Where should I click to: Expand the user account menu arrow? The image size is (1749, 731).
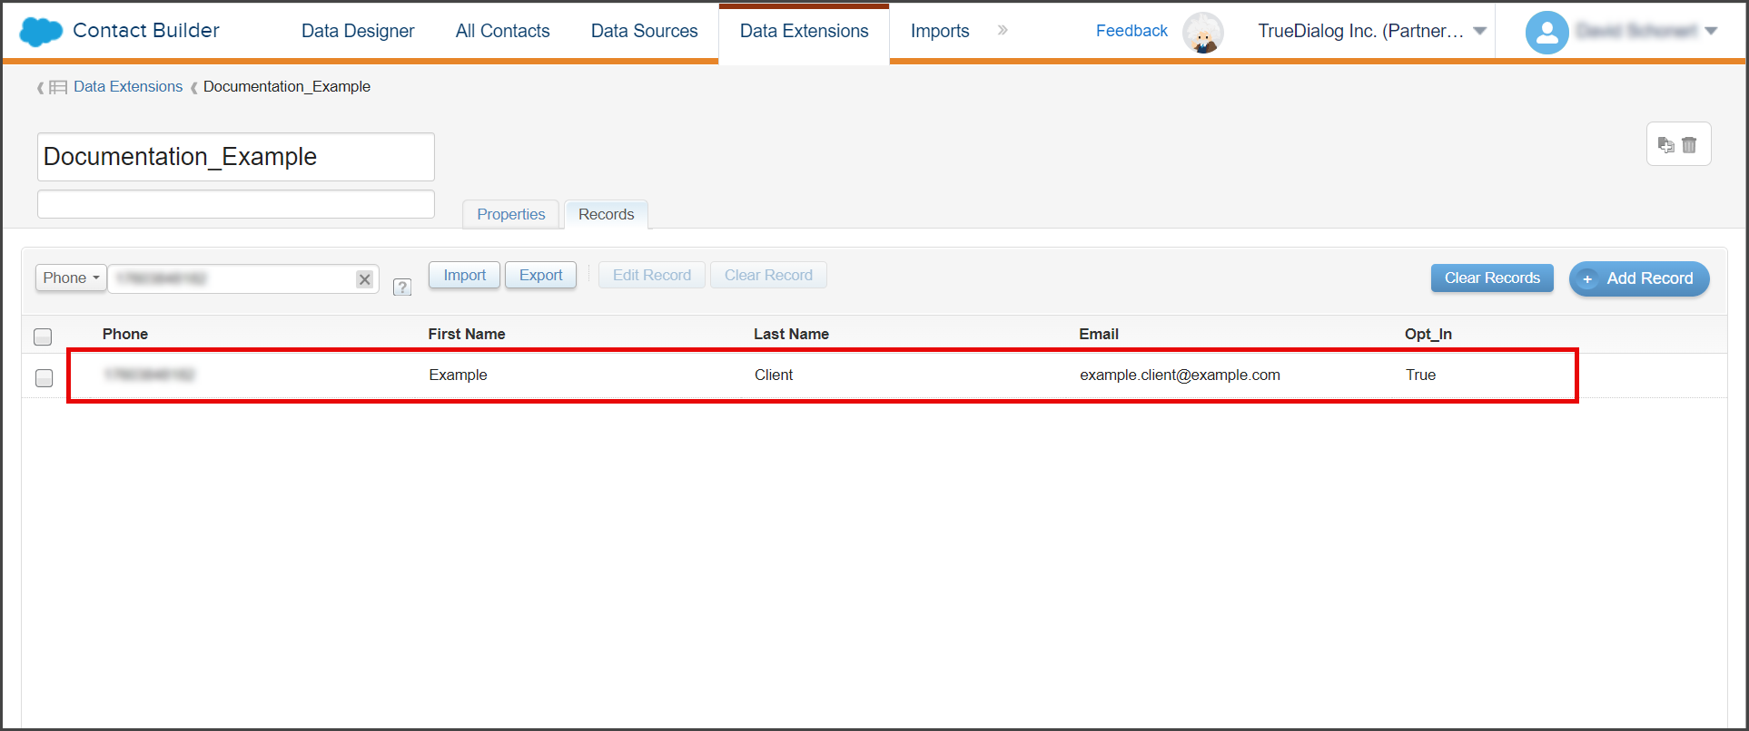1711,31
